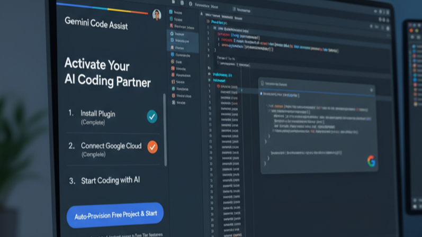This screenshot has width=422, height=237.
Task: Select step 1 Install Plugin
Action: [112, 117]
